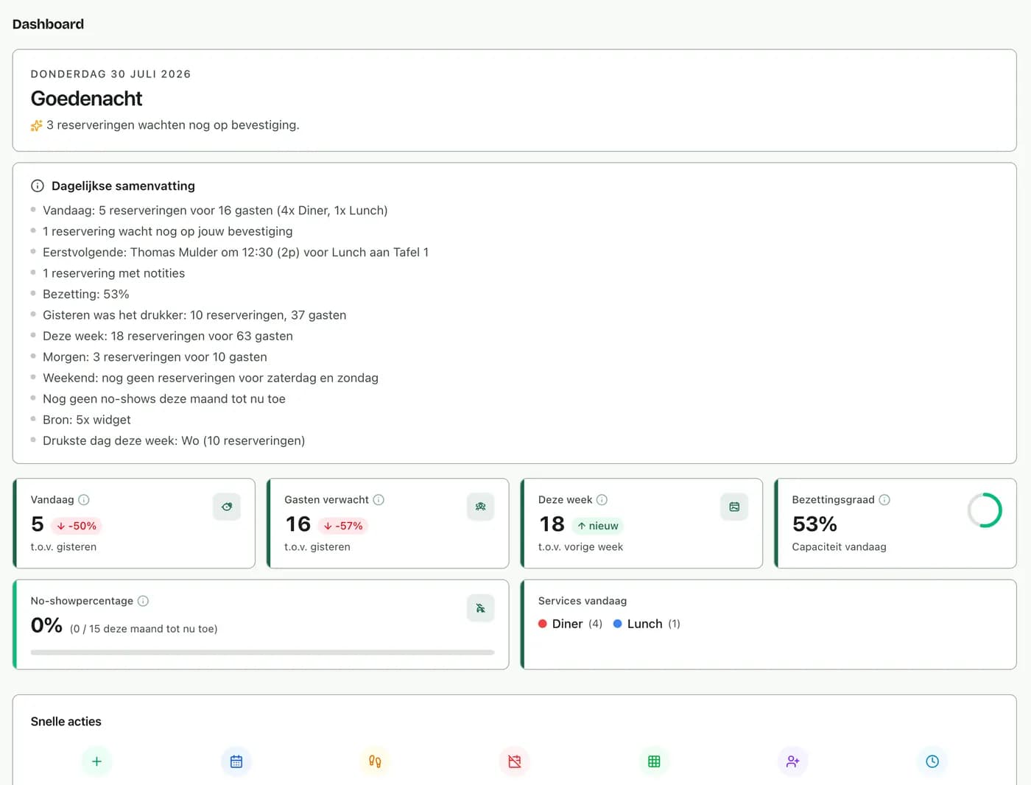Click the green plus quick action icon
The height and width of the screenshot is (785, 1031).
[x=96, y=761]
